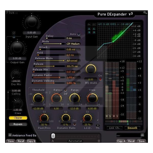The height and width of the screenshot is (153, 153).
Task: Click the Input Gain 0.00 dB field
Action: pos(32,32)
